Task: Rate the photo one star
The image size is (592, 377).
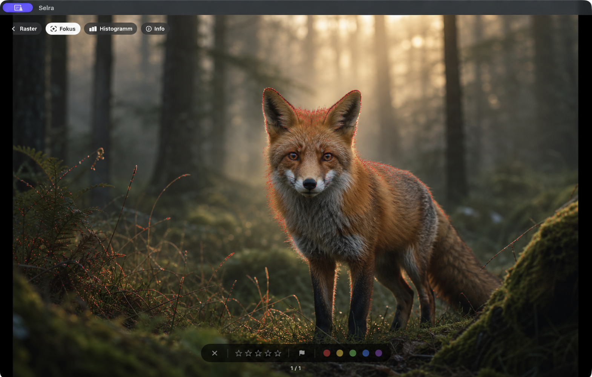Action: (239, 353)
